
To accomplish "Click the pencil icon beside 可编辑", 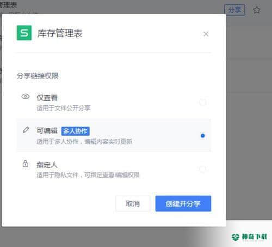I will tap(26, 130).
